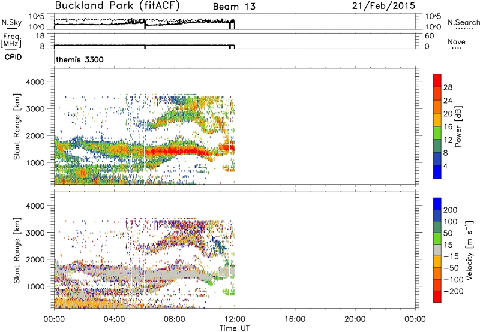
Task: Click the -15 tick on velocity colorbar
Action: 451,256
